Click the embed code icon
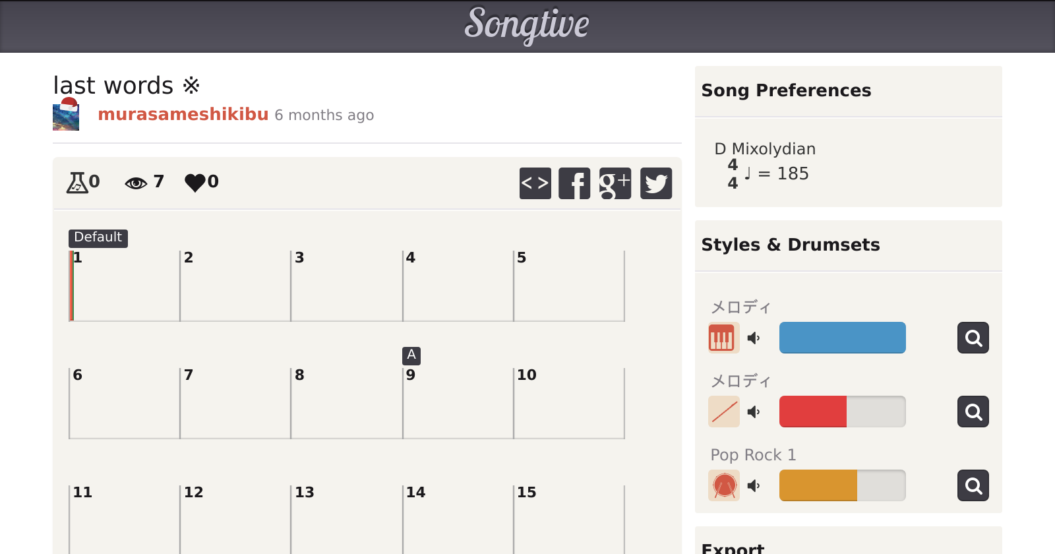This screenshot has width=1055, height=554. click(535, 183)
